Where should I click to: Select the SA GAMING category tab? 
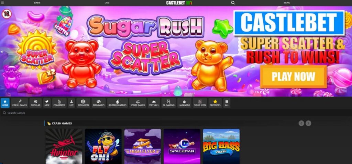[168, 103]
